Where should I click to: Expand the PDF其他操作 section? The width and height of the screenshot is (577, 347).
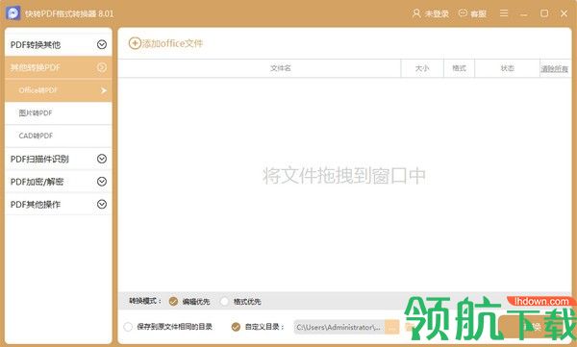pyautogui.click(x=58, y=204)
